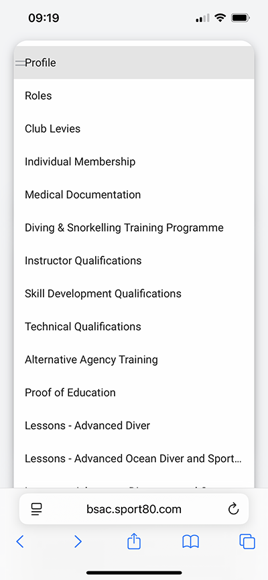Open Individual Membership
Screen dimensions: 268x580
[x=134, y=161]
